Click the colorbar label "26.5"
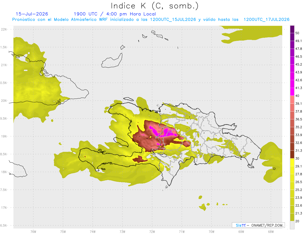304x235 pixels. coord(298,182)
